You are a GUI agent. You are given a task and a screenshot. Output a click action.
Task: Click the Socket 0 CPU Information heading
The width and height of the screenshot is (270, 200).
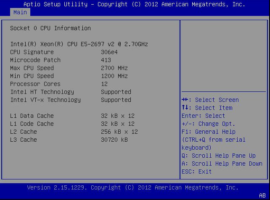click(50, 28)
